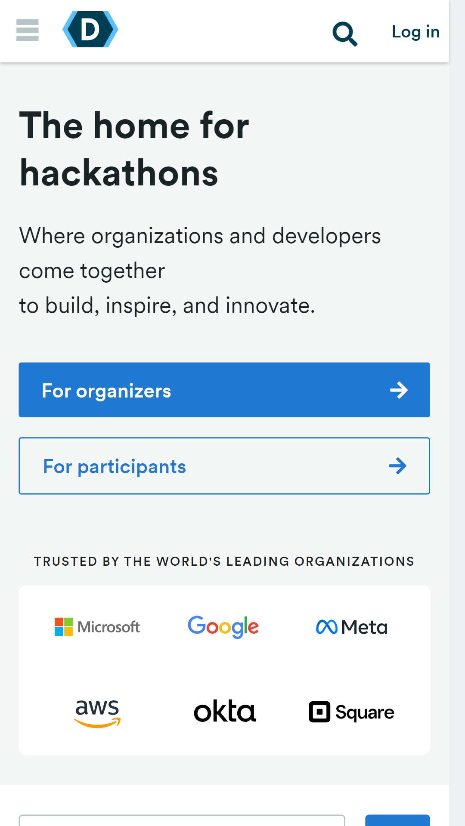Click the Meta logo
Screen dimensions: 465x826
352,627
